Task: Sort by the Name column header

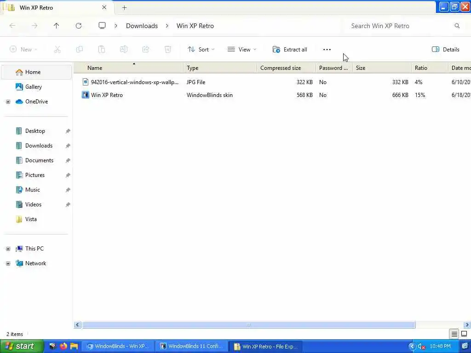Action: point(129,68)
